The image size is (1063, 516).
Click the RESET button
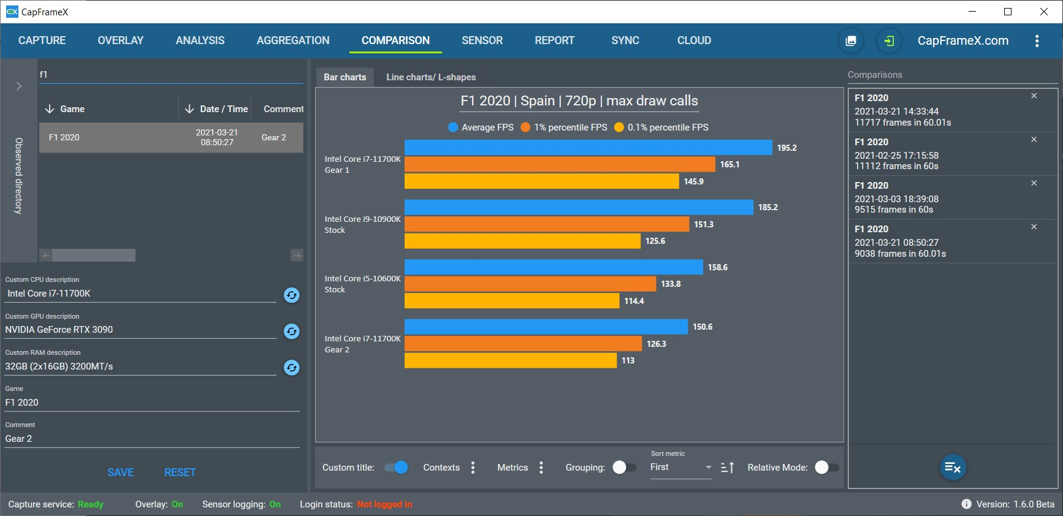[180, 472]
